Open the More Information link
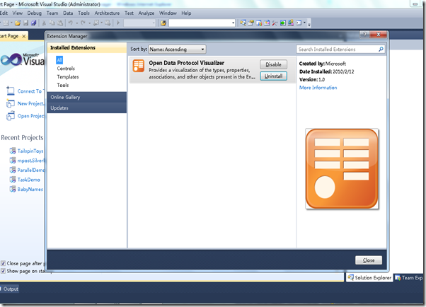Viewport: 426px width, 307px height. pyautogui.click(x=318, y=88)
